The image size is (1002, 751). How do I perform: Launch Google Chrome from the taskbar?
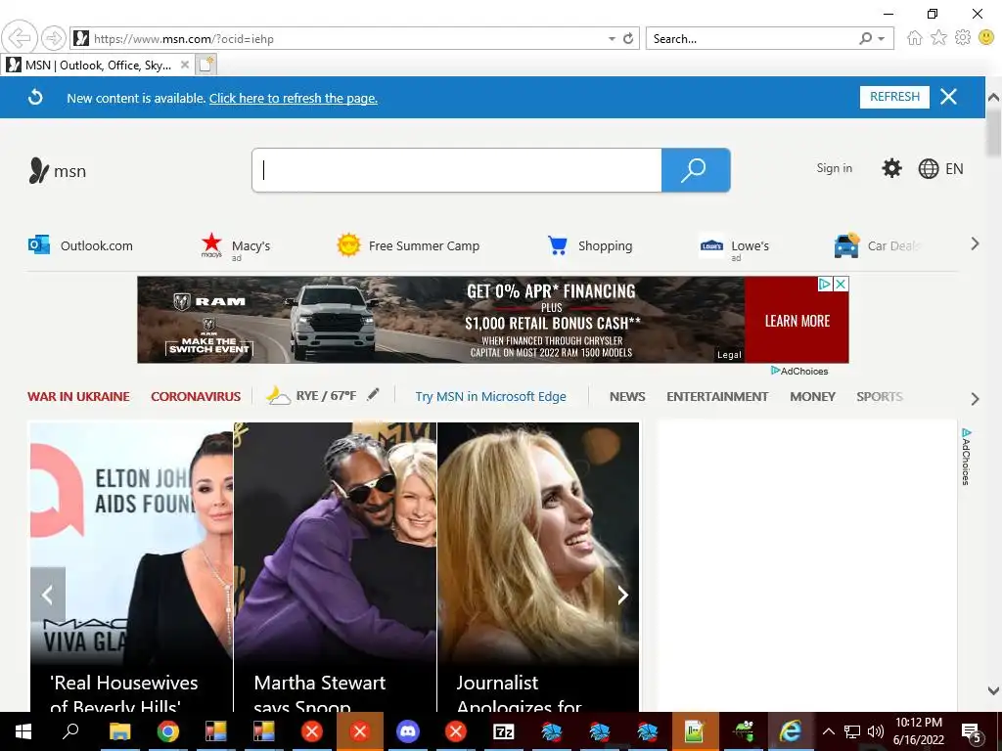[167, 731]
